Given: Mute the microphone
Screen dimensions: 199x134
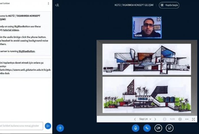Looking at the screenshot, I should pos(136,128).
